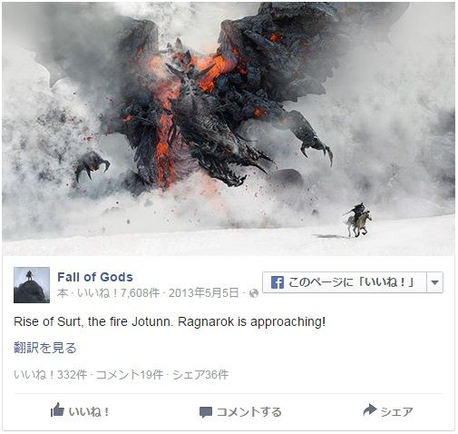Open シェア36件 shares list
Viewport: 458px width, 434px height.
coord(200,375)
